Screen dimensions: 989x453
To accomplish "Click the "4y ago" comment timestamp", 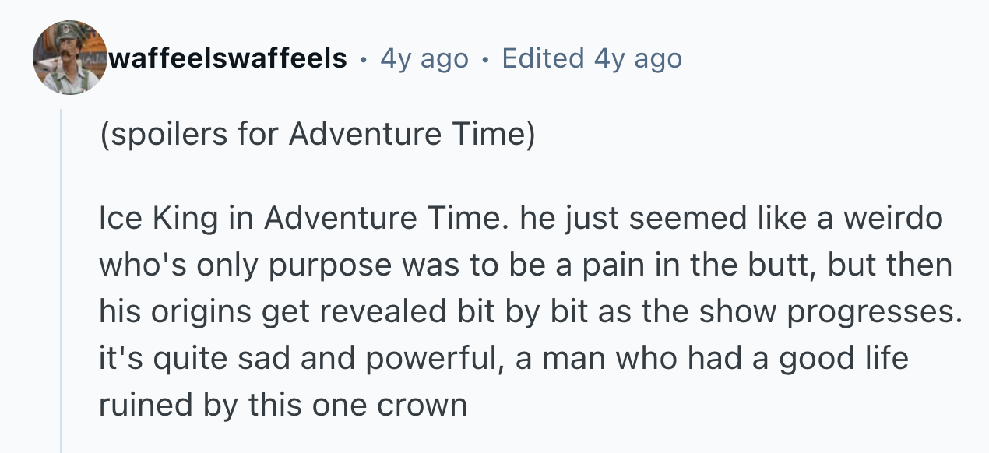I will [424, 58].
